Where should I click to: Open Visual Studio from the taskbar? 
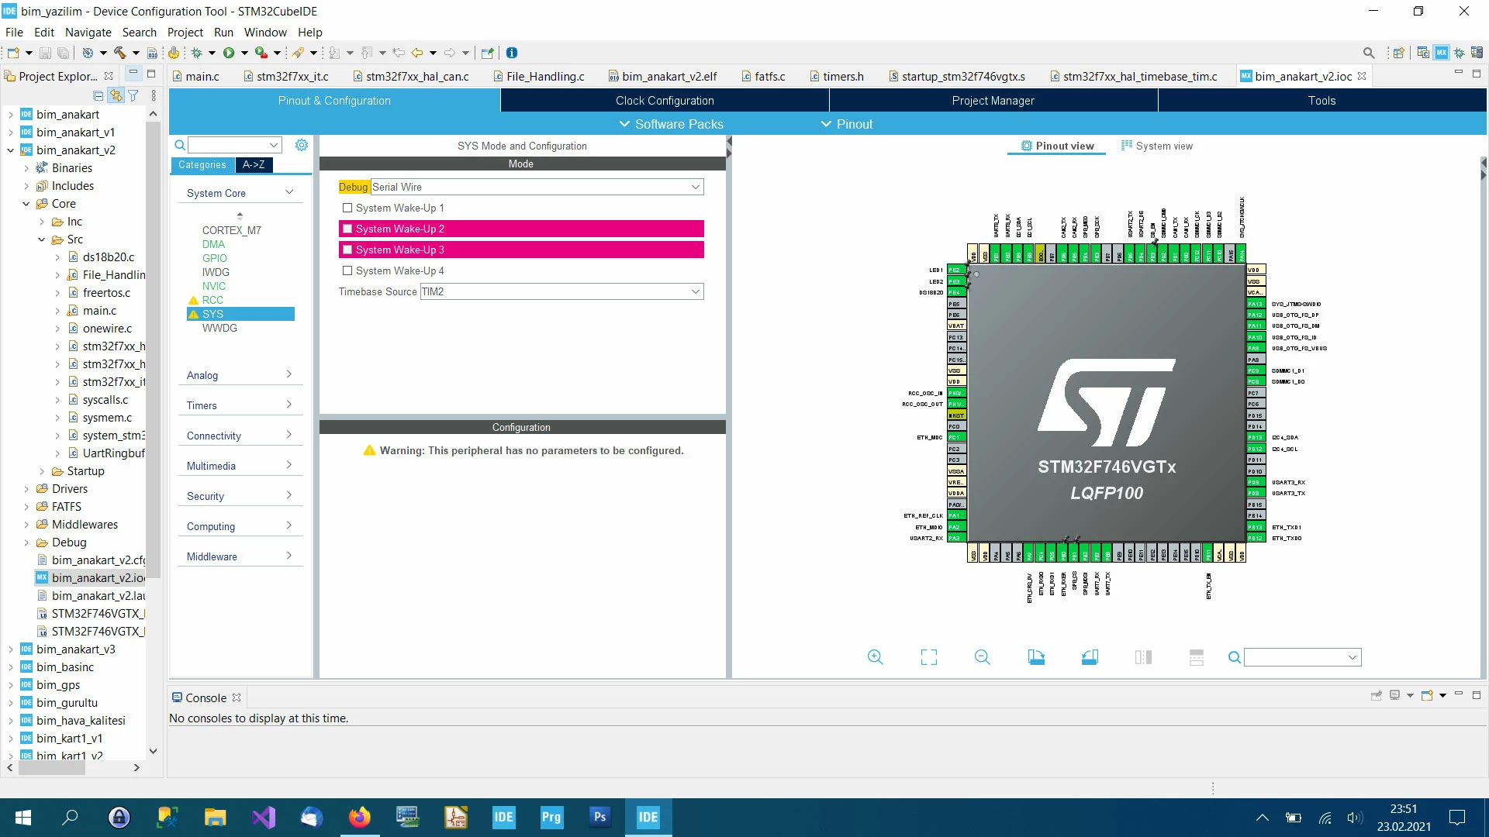(x=263, y=818)
